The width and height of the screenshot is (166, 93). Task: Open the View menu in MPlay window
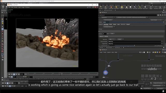[12, 7]
